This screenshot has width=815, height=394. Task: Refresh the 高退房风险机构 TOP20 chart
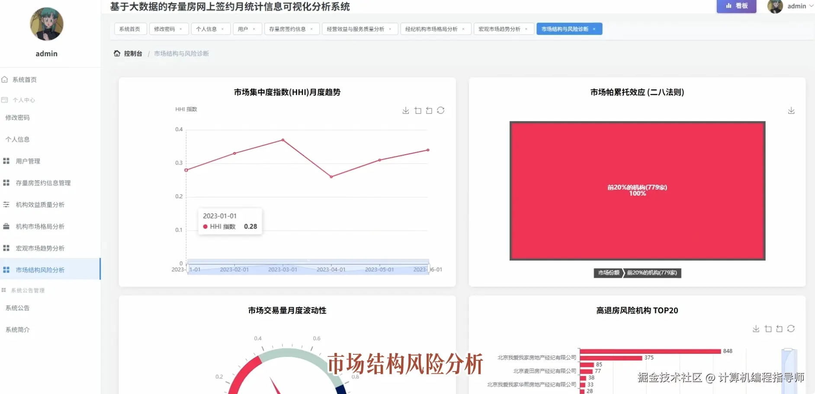pyautogui.click(x=791, y=328)
